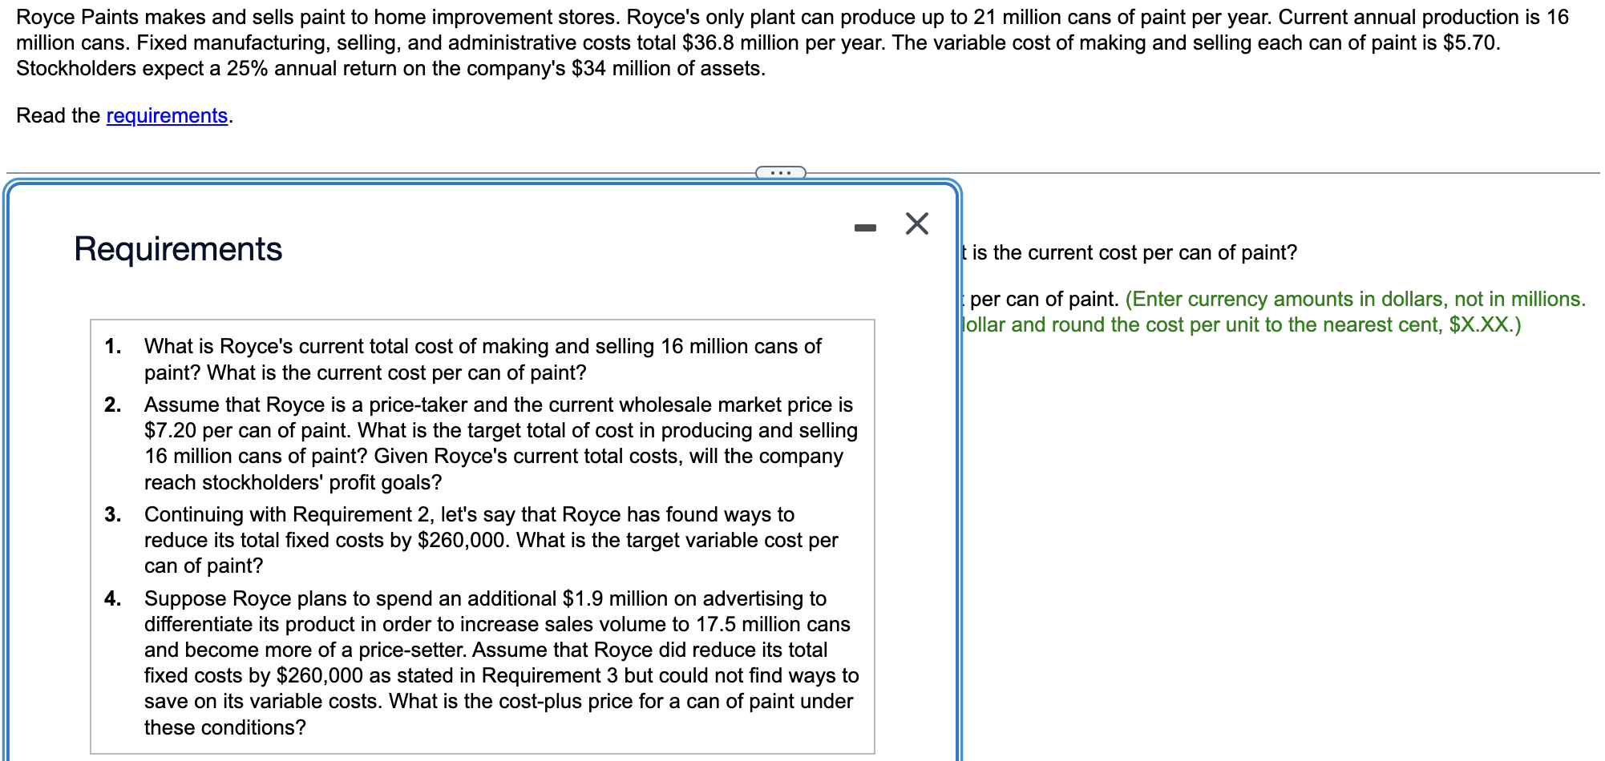This screenshot has width=1605, height=761.
Task: Minimize the Requirements dialog
Action: tap(865, 228)
